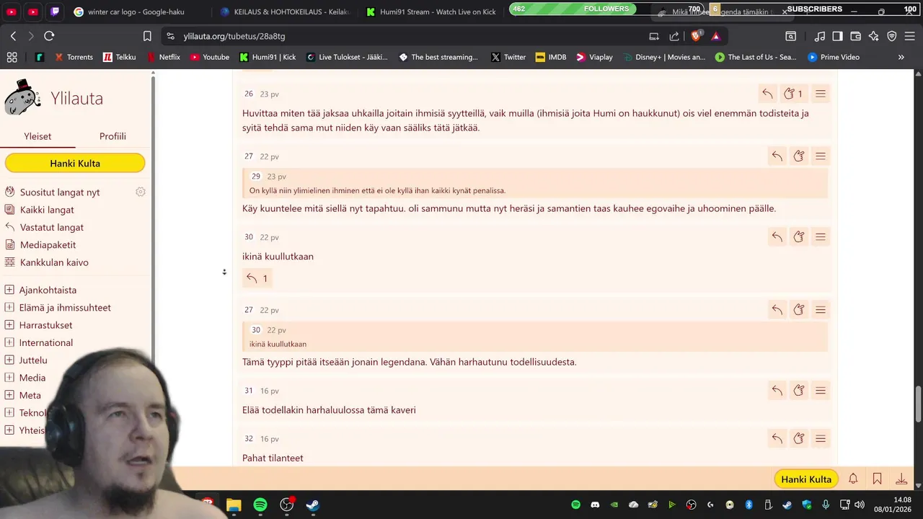
Task: Reply to post 27 starting 'Tämä tyyppi'
Action: pyautogui.click(x=777, y=310)
